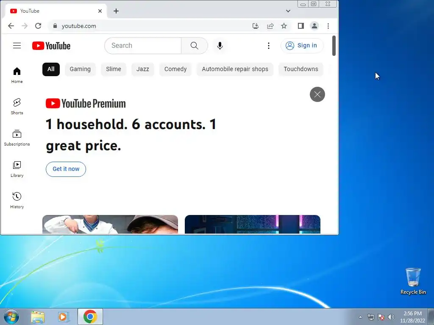Click Get it now button
Image resolution: width=434 pixels, height=325 pixels.
[x=66, y=169]
